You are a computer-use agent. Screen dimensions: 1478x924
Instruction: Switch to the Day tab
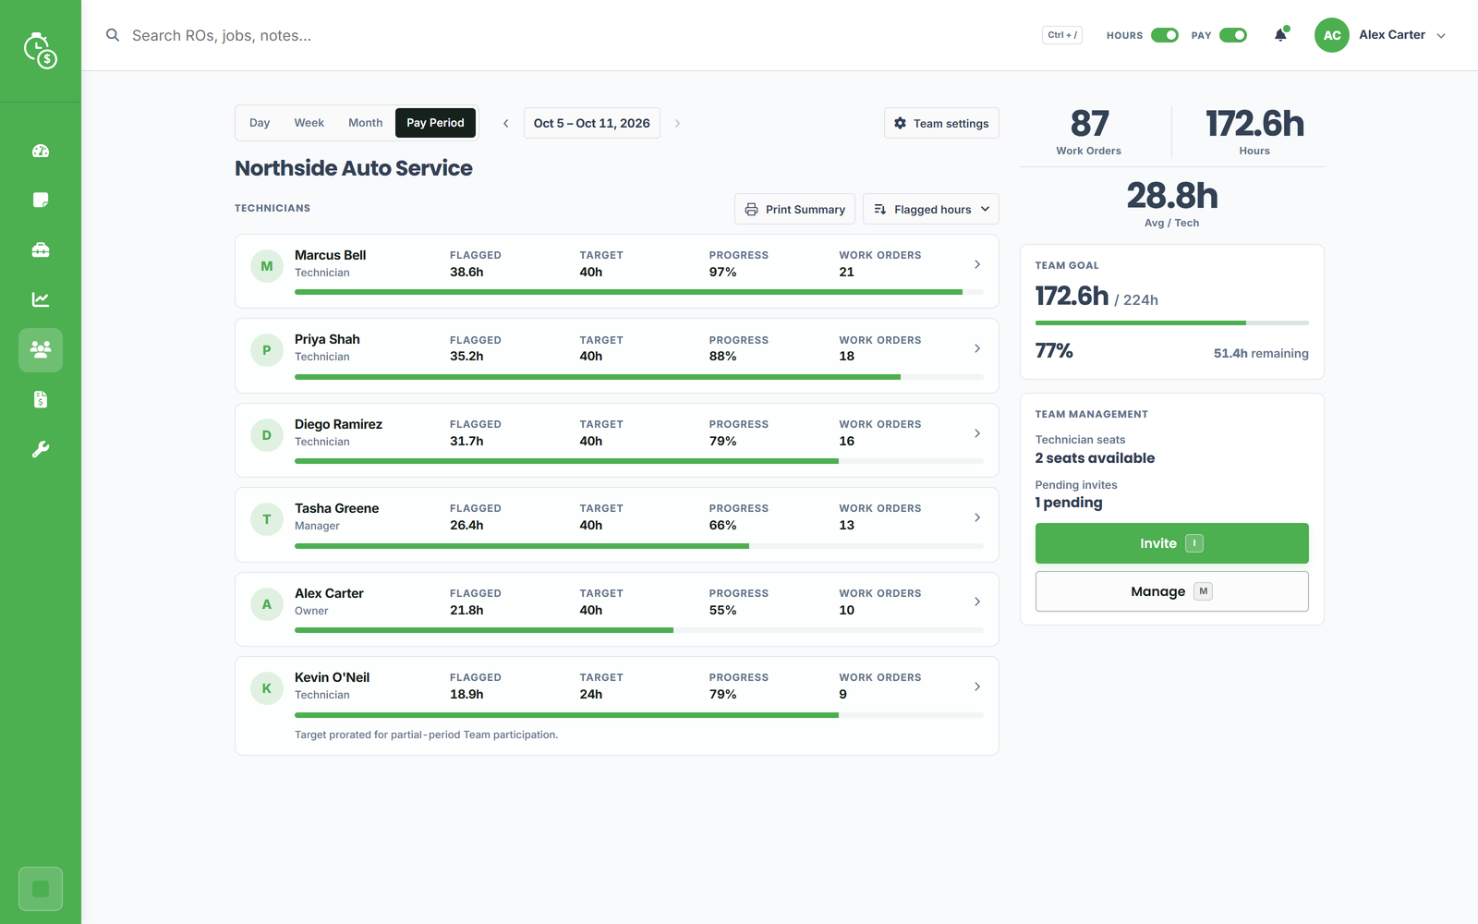point(260,123)
